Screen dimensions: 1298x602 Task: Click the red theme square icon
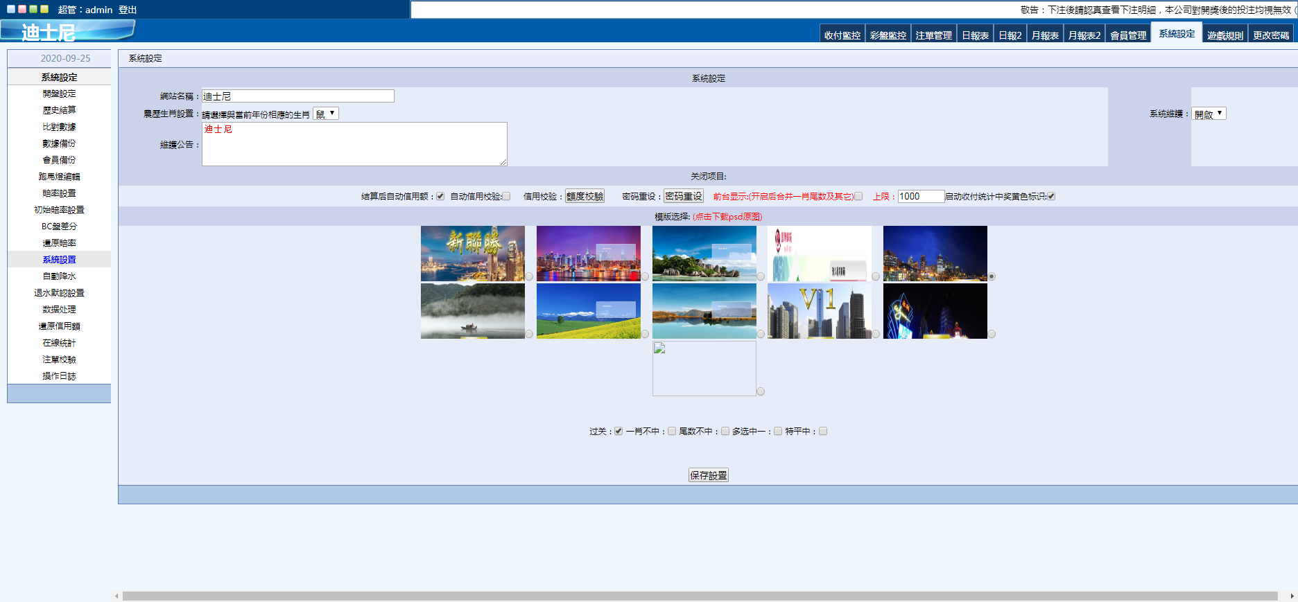22,9
